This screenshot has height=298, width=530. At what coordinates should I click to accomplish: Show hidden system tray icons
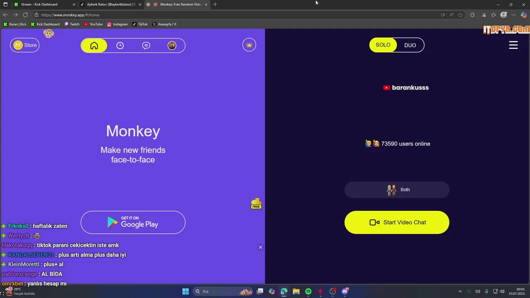pos(460,291)
